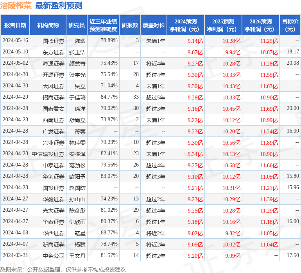Select the date 2024-05-16
This screenshot has width=301, height=273.
[15, 41]
